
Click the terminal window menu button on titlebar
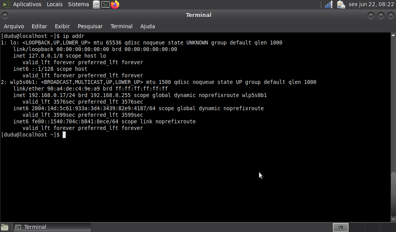click(5, 15)
